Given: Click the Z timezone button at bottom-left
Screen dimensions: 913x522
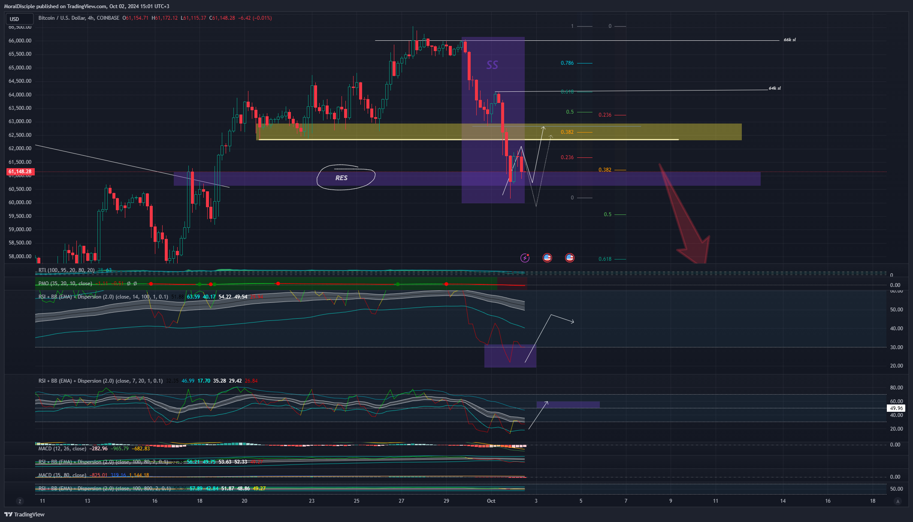Looking at the screenshot, I should coord(19,501).
